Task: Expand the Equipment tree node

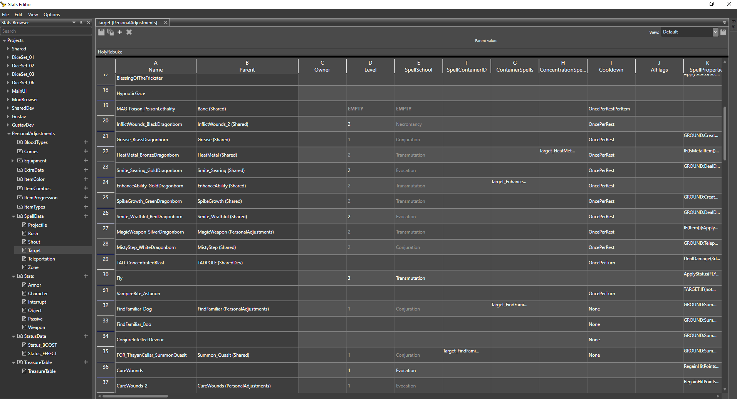Action: [x=13, y=161]
